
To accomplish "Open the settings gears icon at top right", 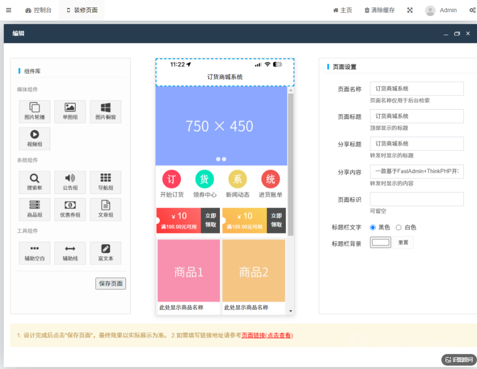I will tap(472, 10).
